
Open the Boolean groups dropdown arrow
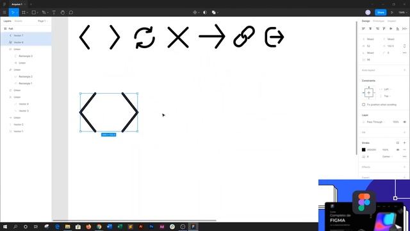click(x=218, y=13)
